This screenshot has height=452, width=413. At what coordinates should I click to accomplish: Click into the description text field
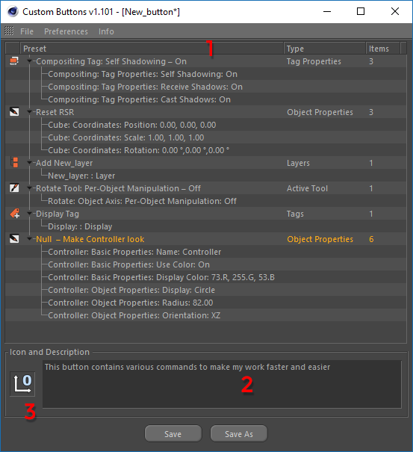point(222,384)
